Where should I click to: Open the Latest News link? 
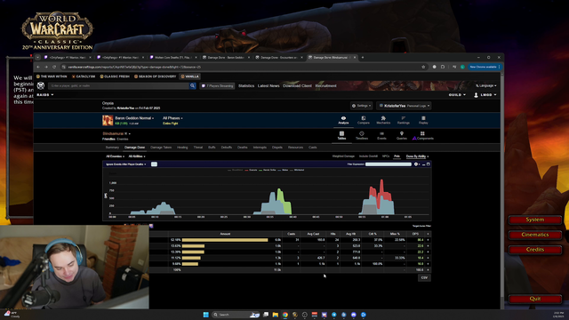(x=268, y=86)
